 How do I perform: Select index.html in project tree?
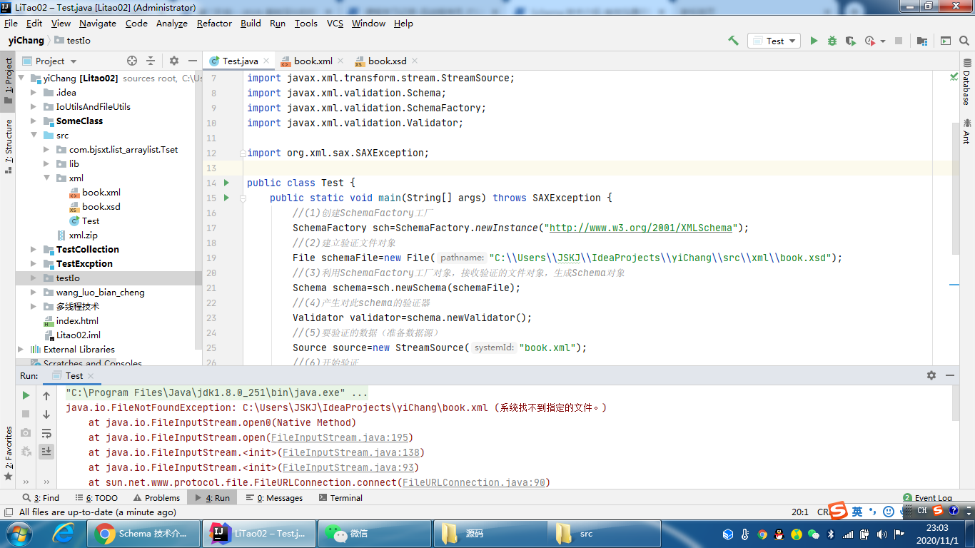pyautogui.click(x=77, y=321)
